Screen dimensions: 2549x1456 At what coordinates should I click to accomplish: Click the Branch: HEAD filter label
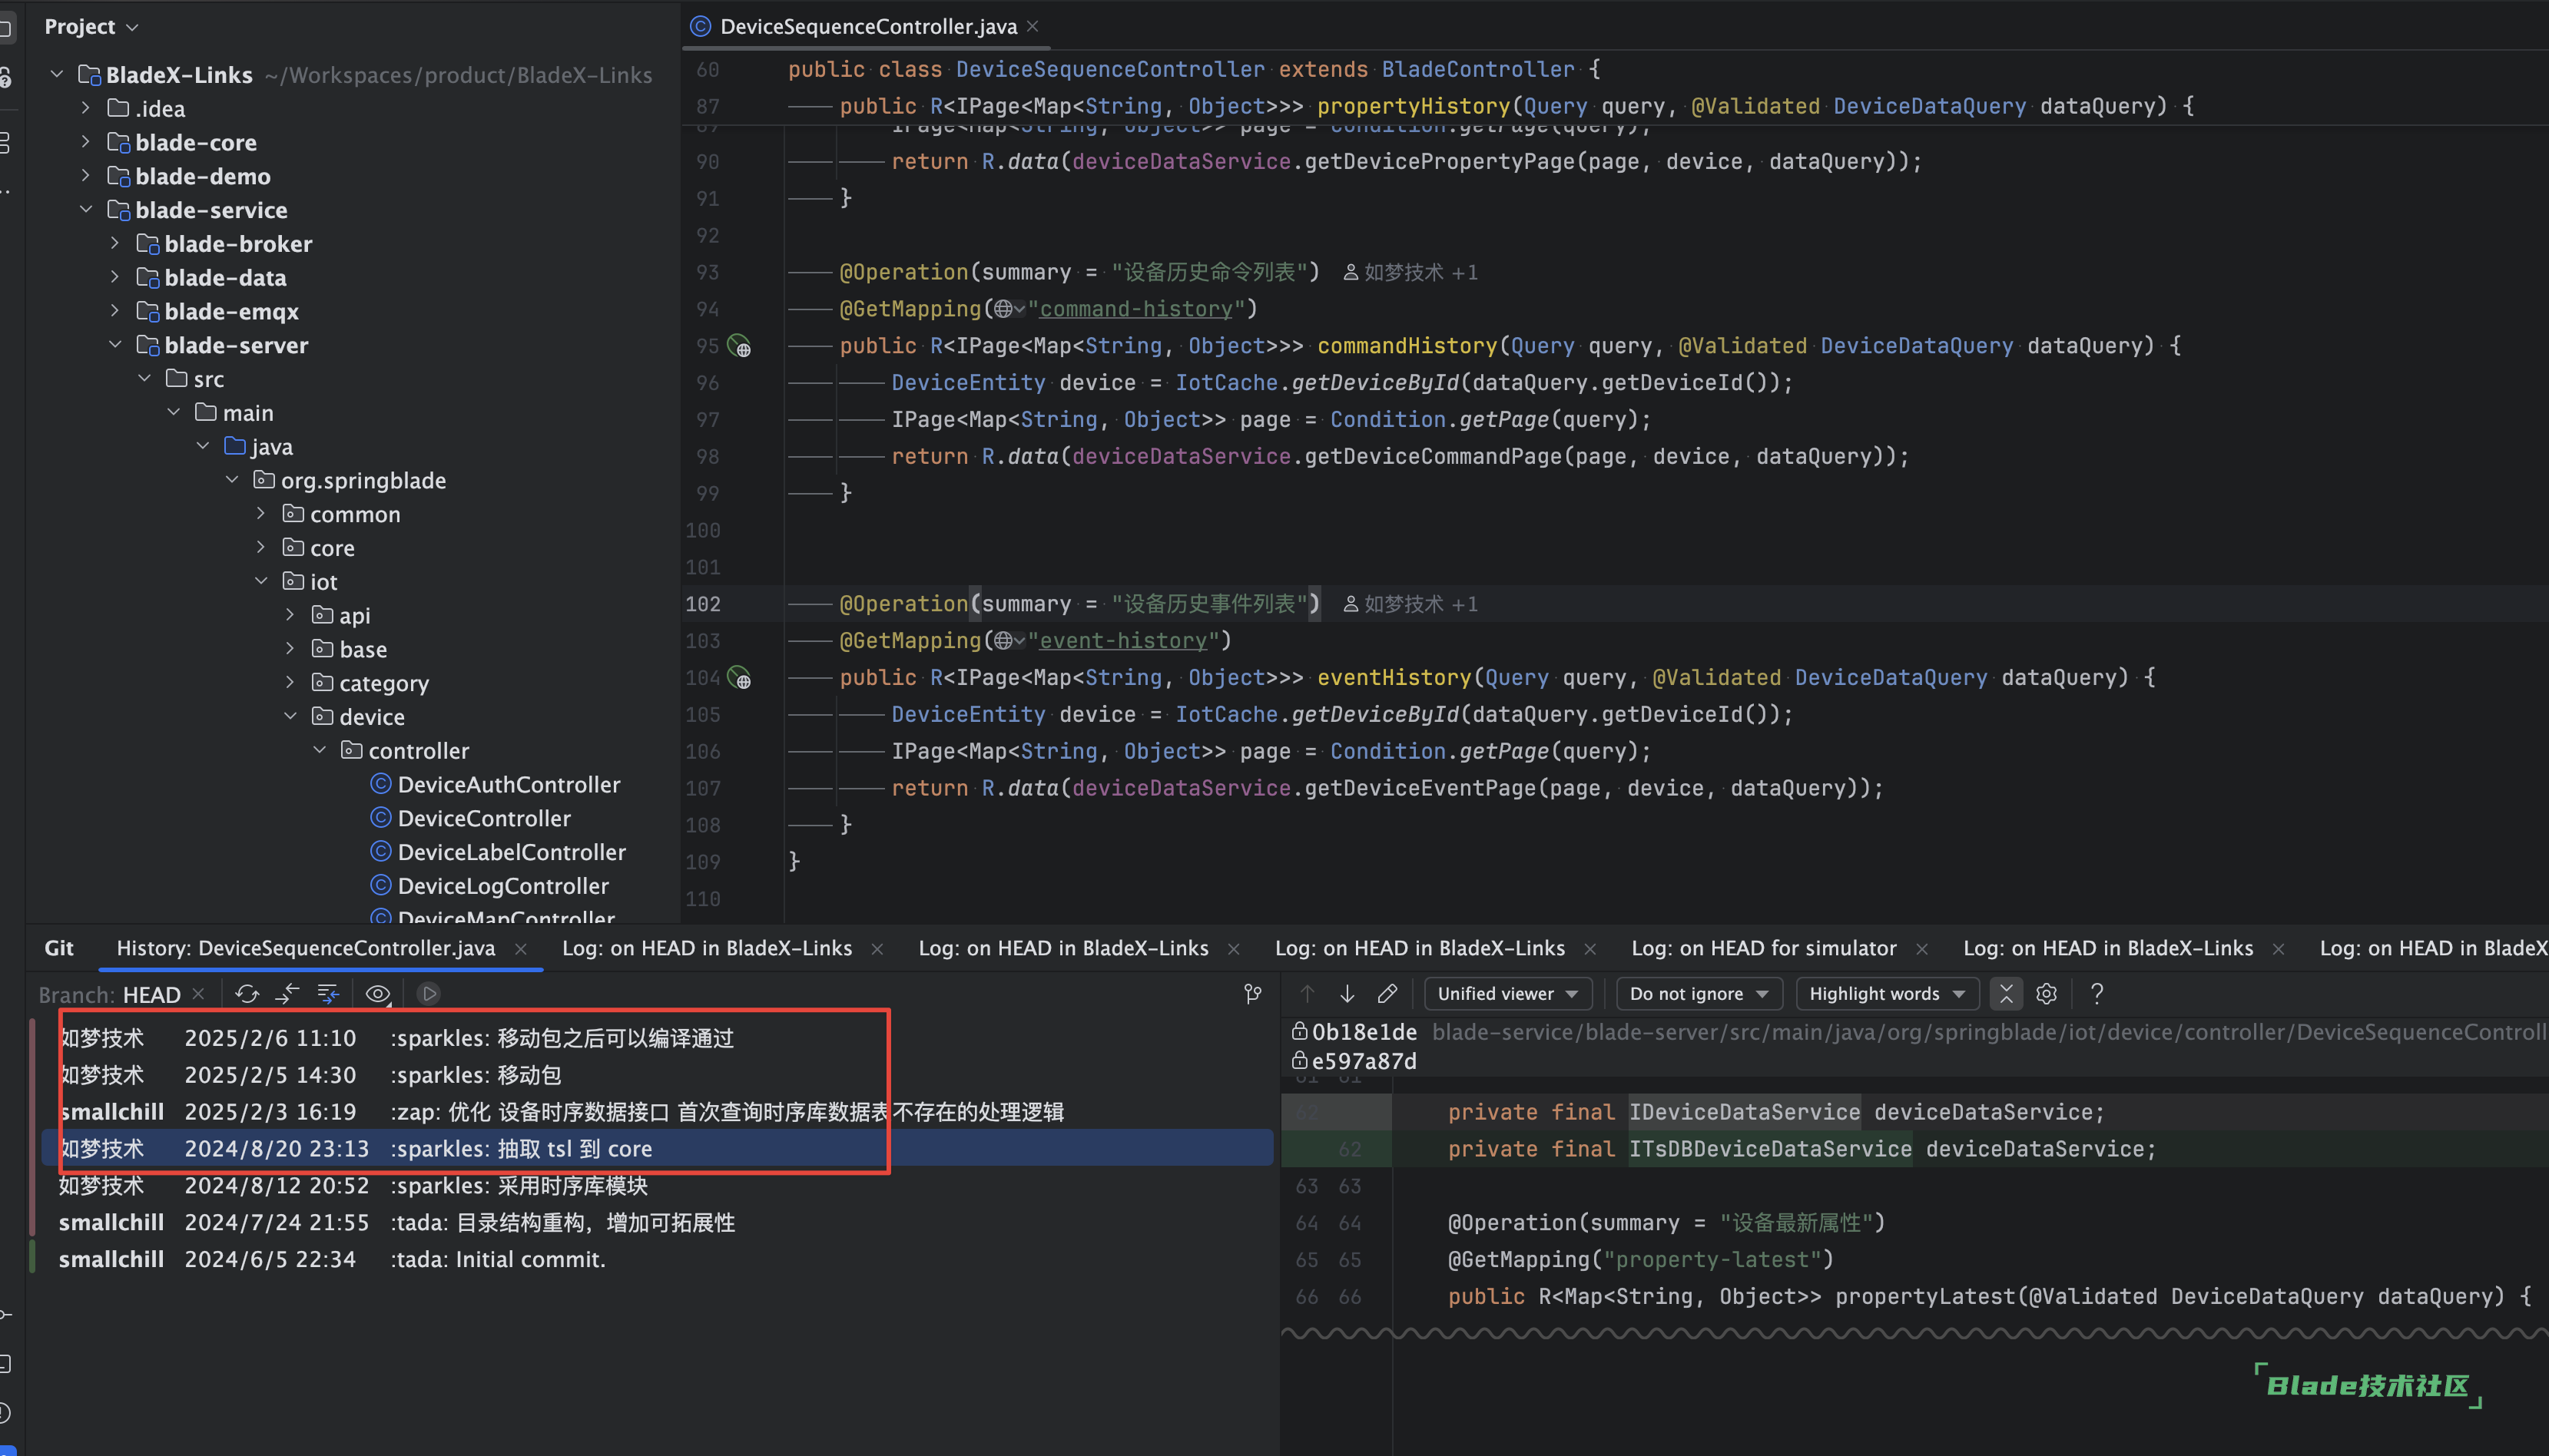click(110, 995)
